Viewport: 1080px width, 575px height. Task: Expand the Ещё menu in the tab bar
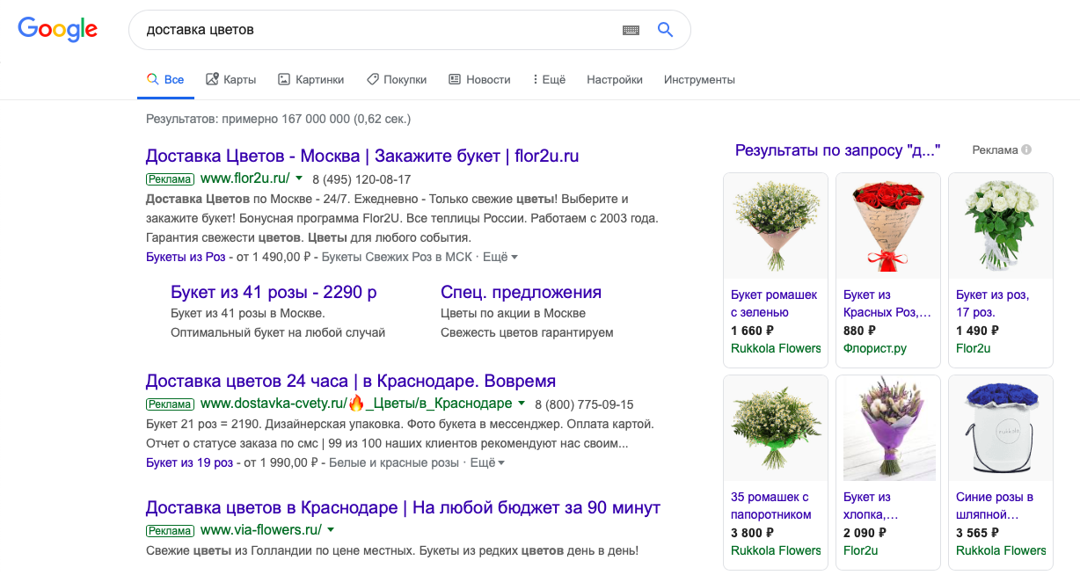pyautogui.click(x=549, y=80)
